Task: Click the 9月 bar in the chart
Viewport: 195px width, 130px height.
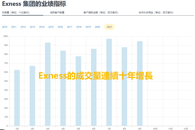Action: (140, 84)
